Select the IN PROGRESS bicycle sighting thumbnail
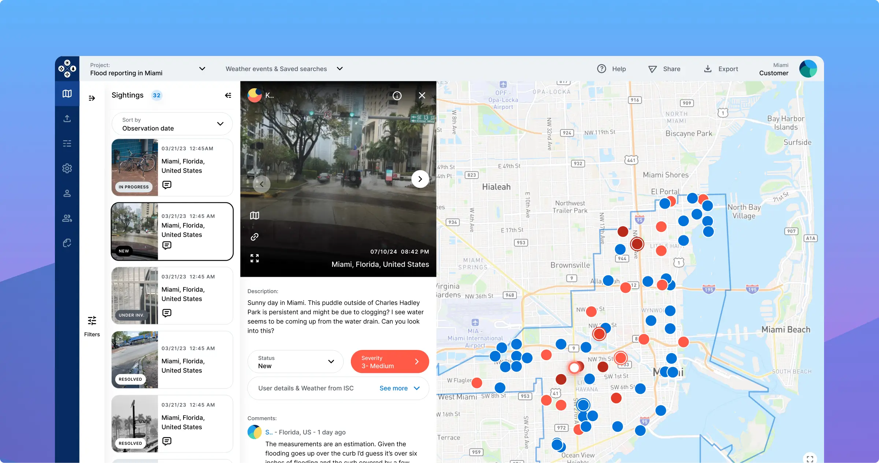The height and width of the screenshot is (463, 879). click(135, 167)
